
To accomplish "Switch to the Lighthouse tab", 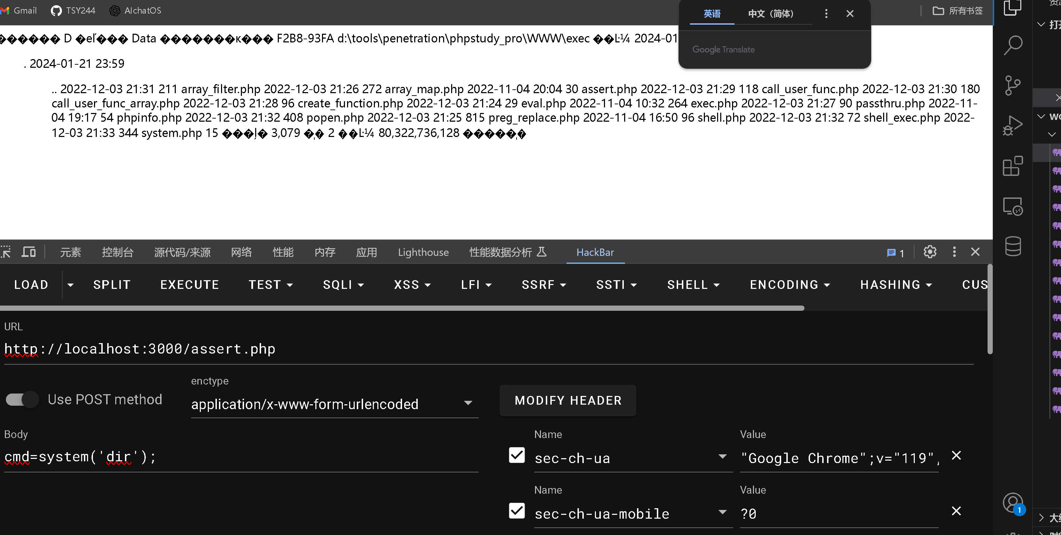I will click(x=423, y=252).
